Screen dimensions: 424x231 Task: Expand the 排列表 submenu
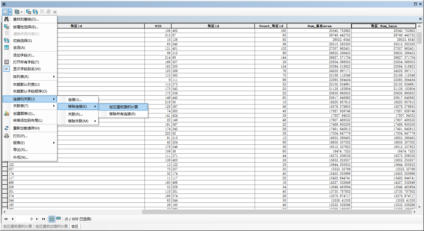point(30,77)
